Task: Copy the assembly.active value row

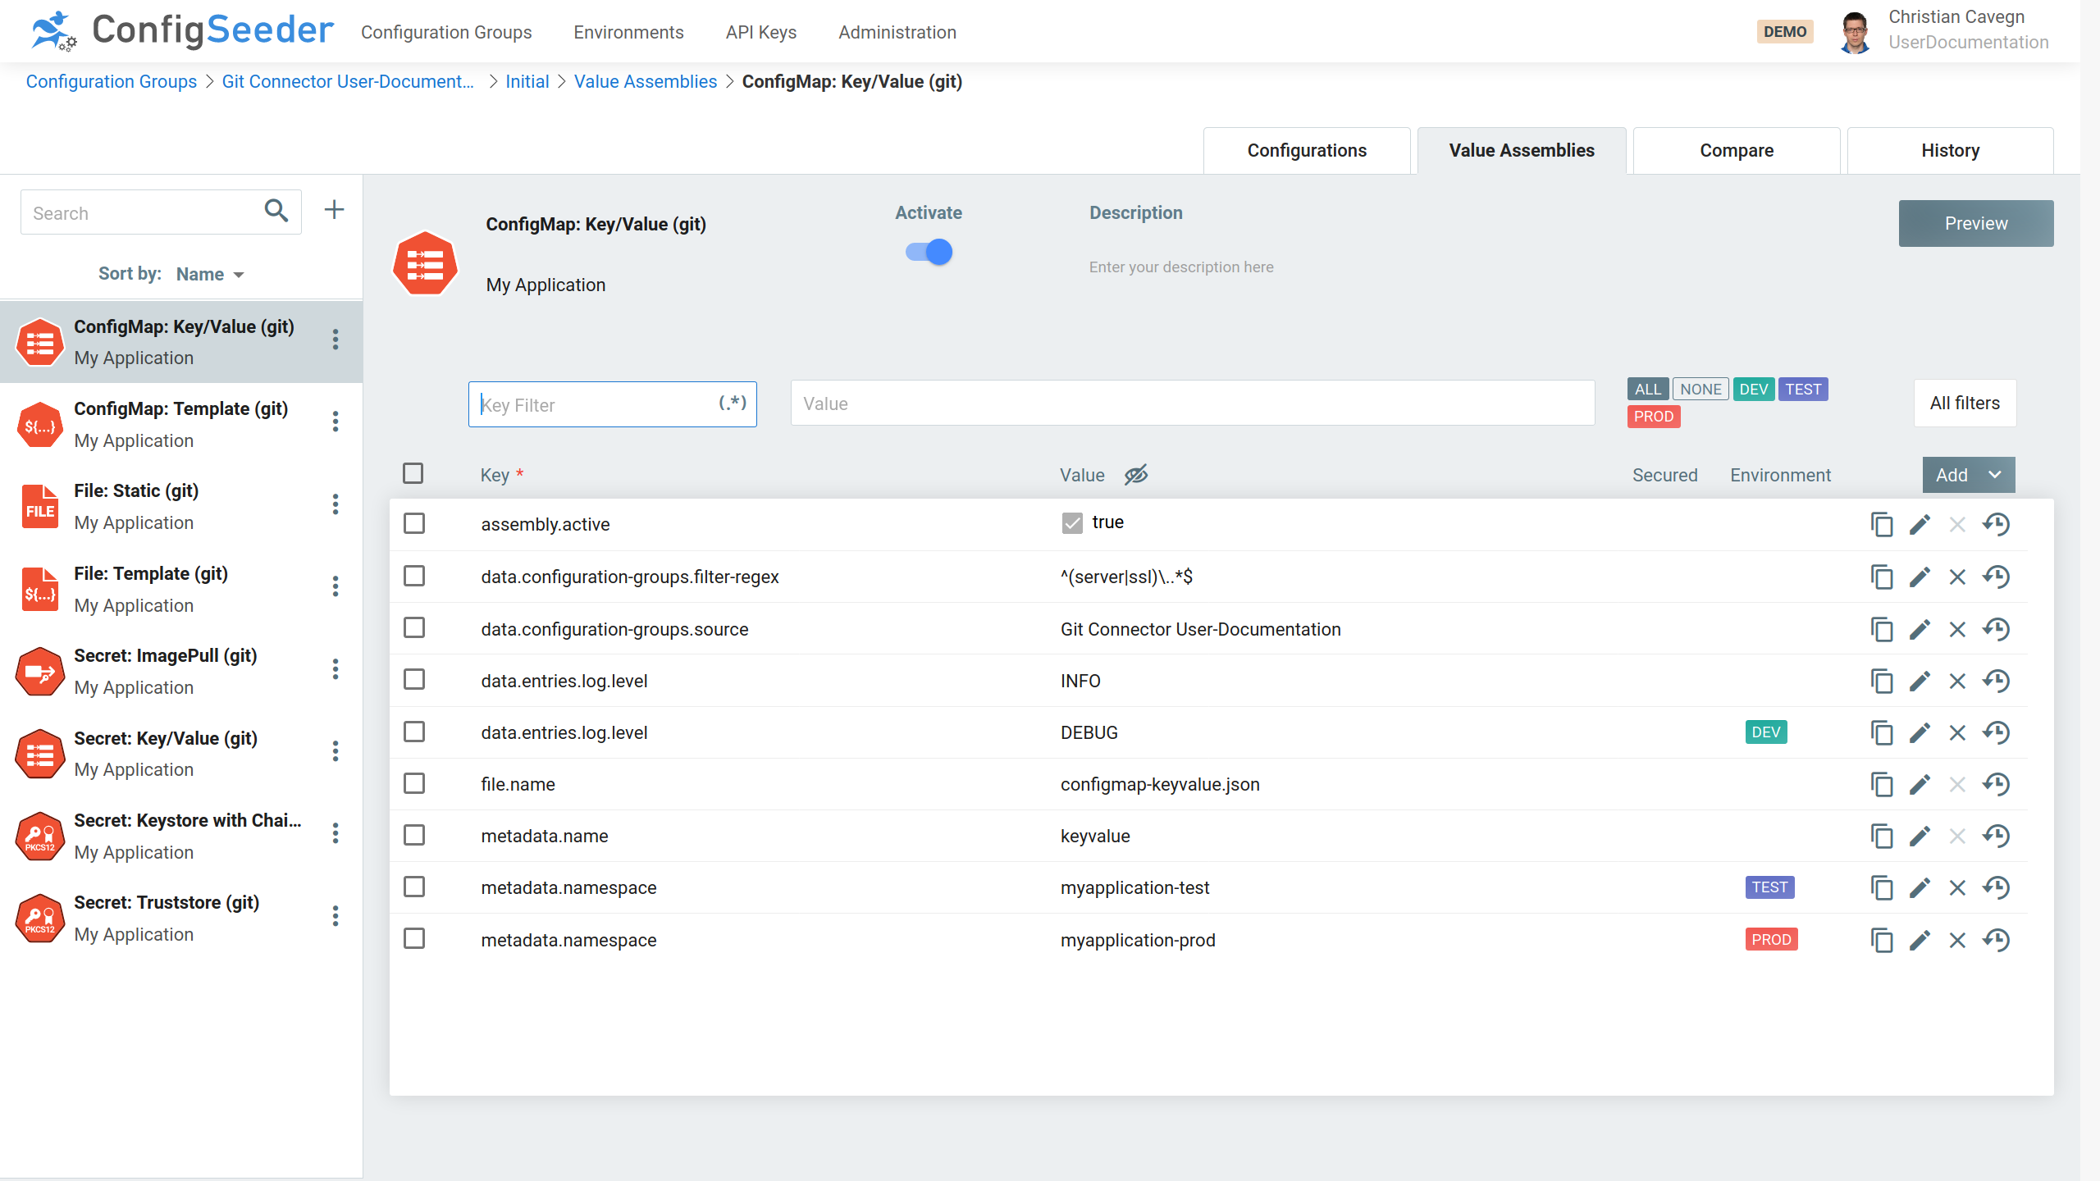Action: tap(1882, 524)
